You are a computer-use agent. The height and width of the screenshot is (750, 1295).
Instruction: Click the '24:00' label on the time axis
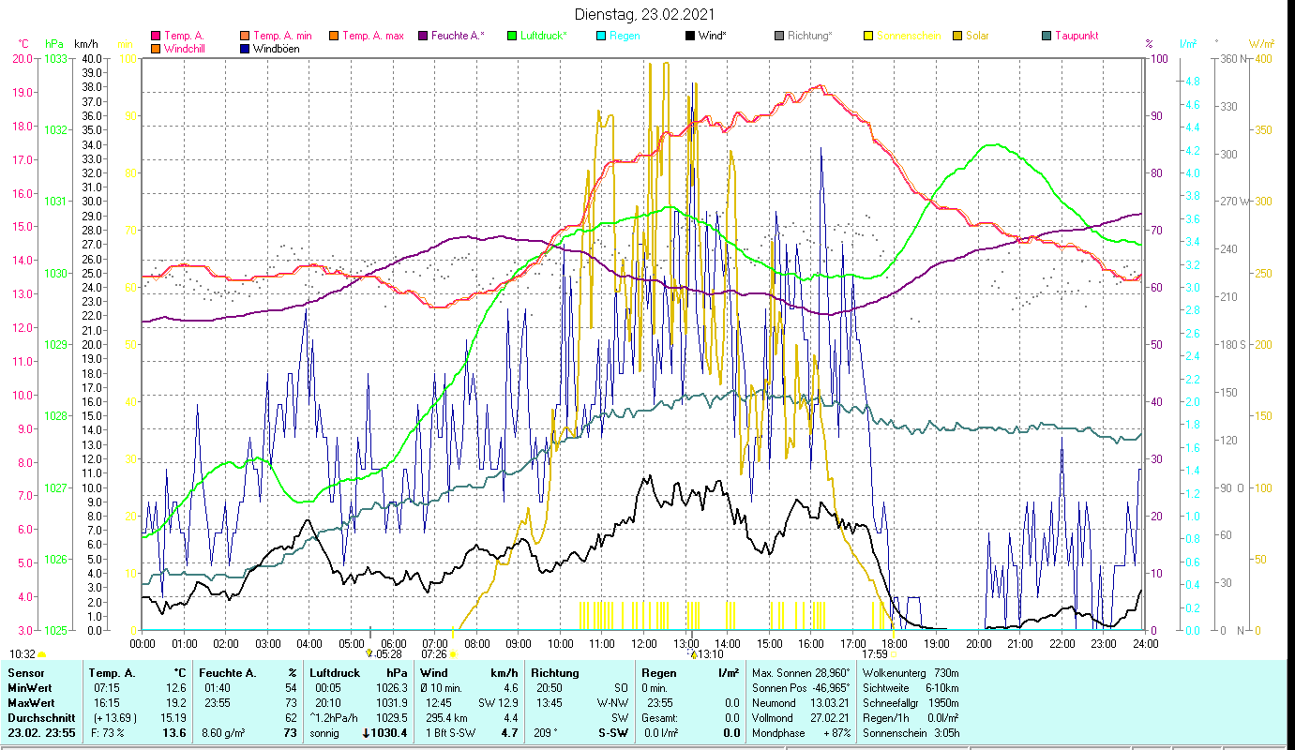pyautogui.click(x=1145, y=643)
